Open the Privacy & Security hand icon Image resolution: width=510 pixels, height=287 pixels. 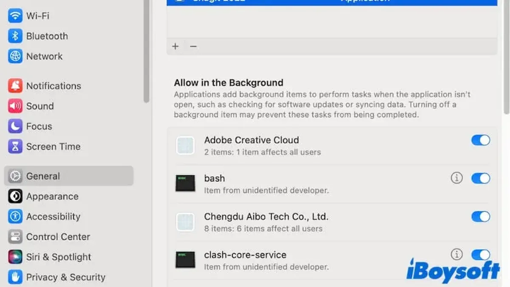tap(15, 277)
